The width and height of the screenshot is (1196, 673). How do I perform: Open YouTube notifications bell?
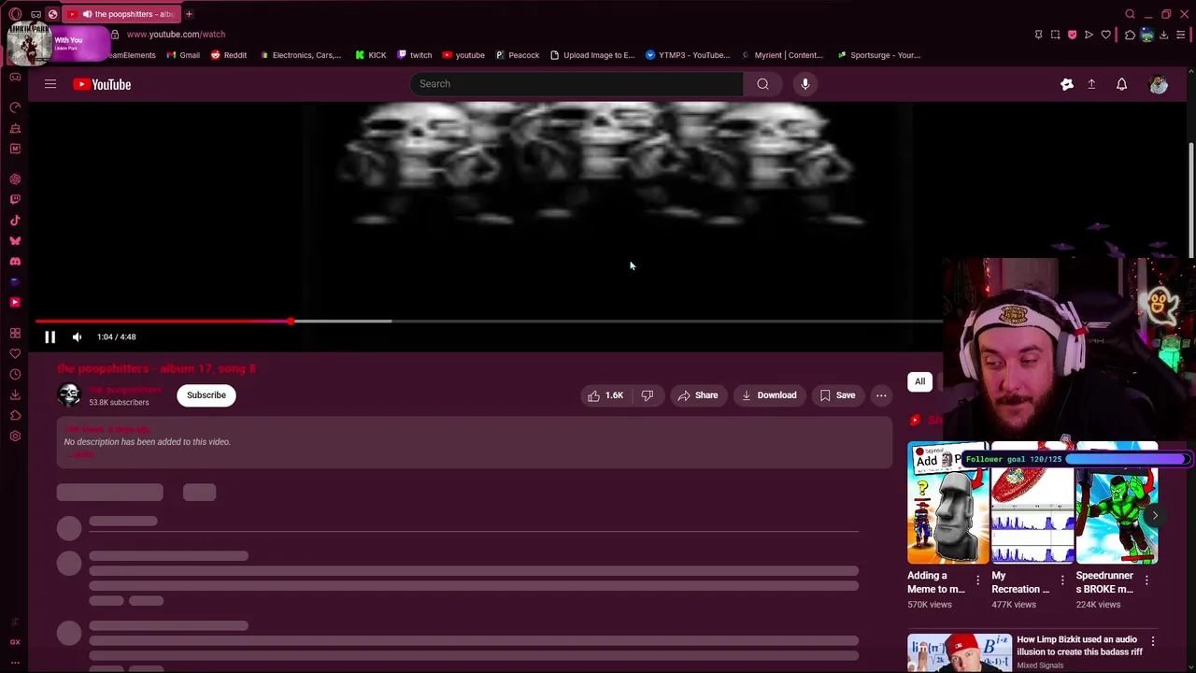click(1121, 84)
